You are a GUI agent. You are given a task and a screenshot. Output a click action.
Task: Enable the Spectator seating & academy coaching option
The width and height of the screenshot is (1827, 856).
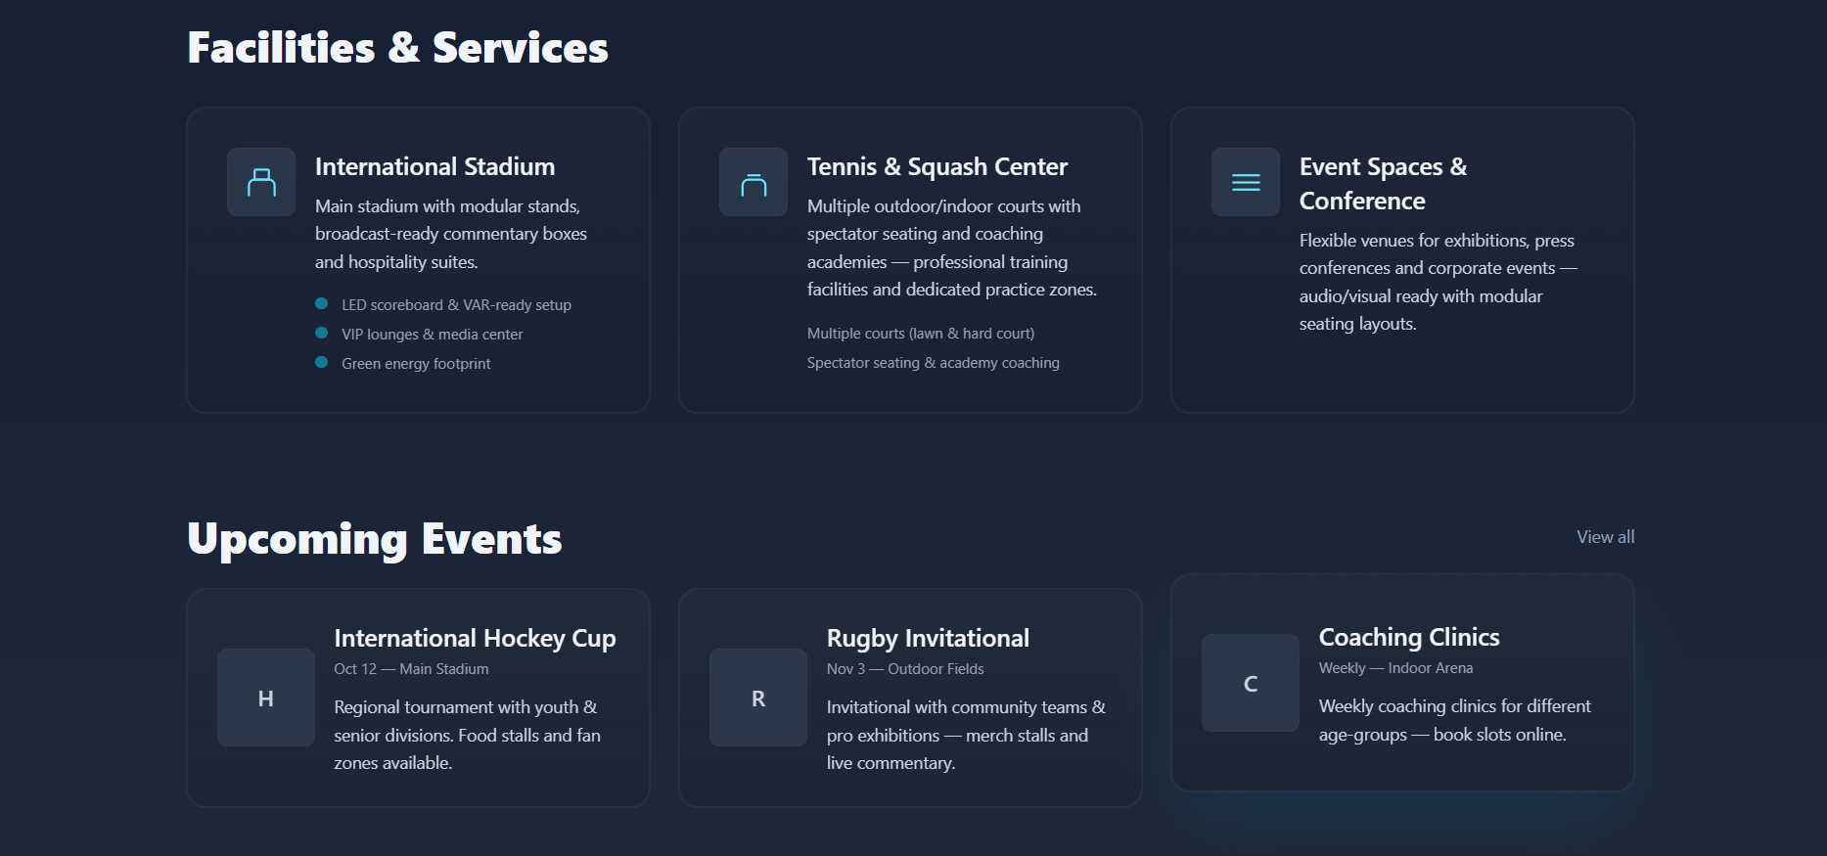tap(933, 362)
